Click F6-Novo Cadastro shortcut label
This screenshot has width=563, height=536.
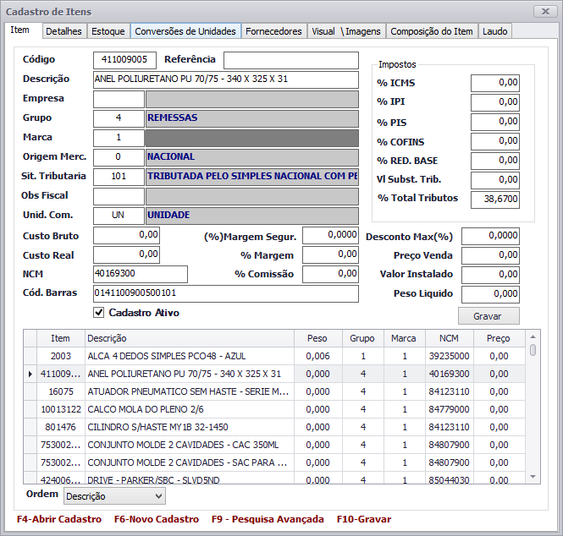157,519
